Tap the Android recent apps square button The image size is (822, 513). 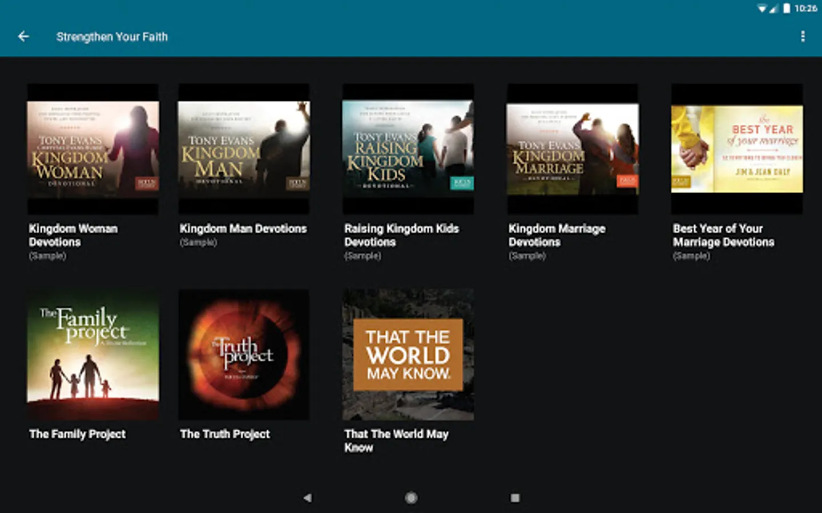point(515,498)
